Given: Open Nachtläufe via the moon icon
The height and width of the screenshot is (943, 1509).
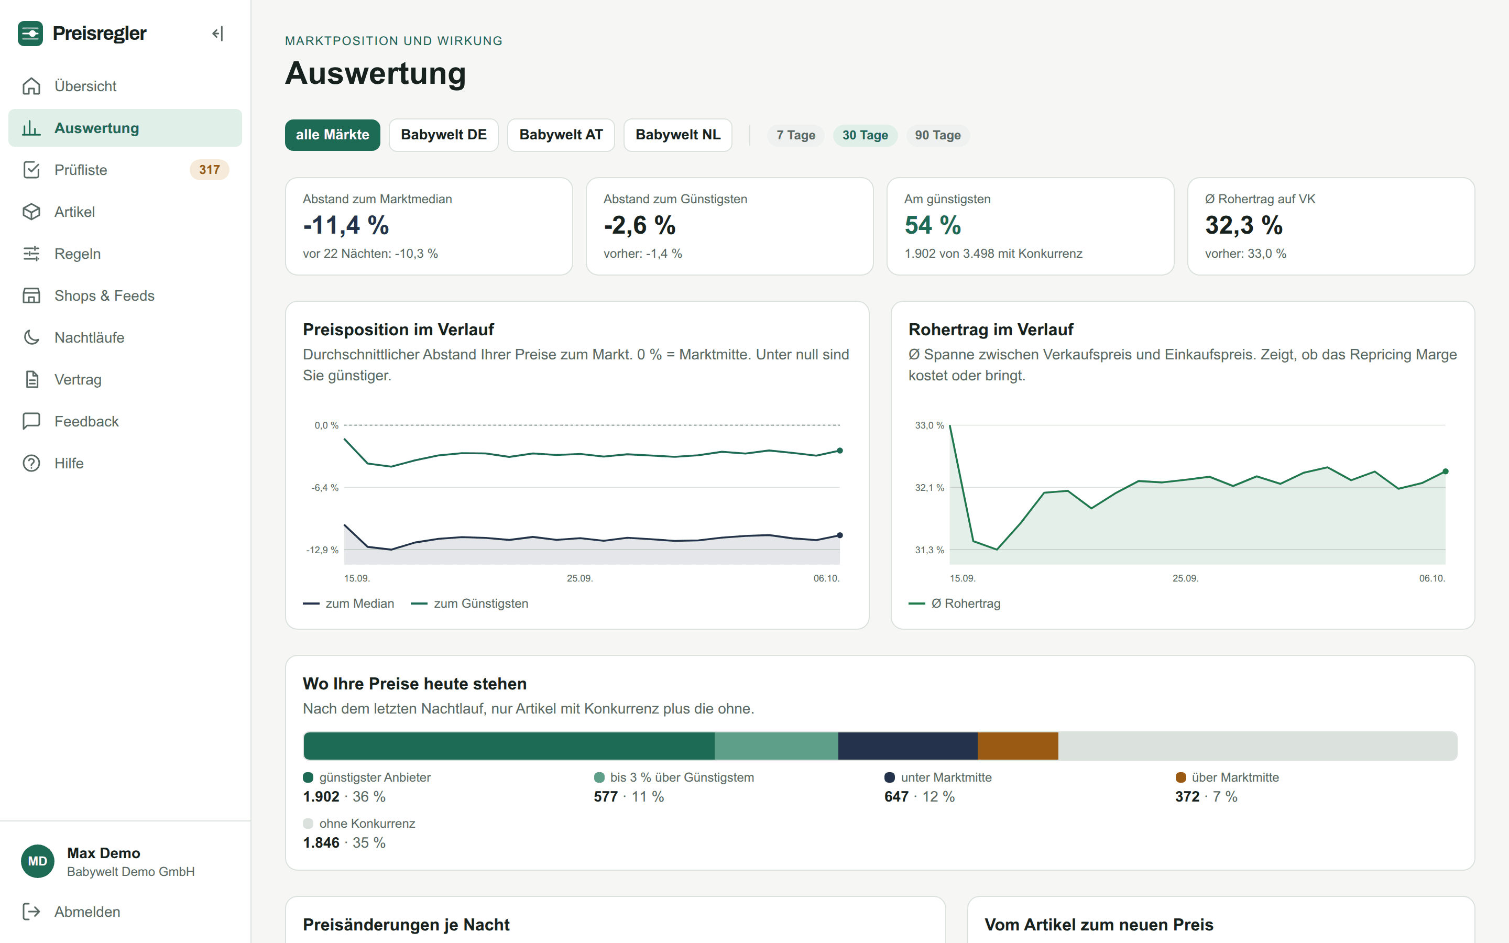Looking at the screenshot, I should pos(31,337).
